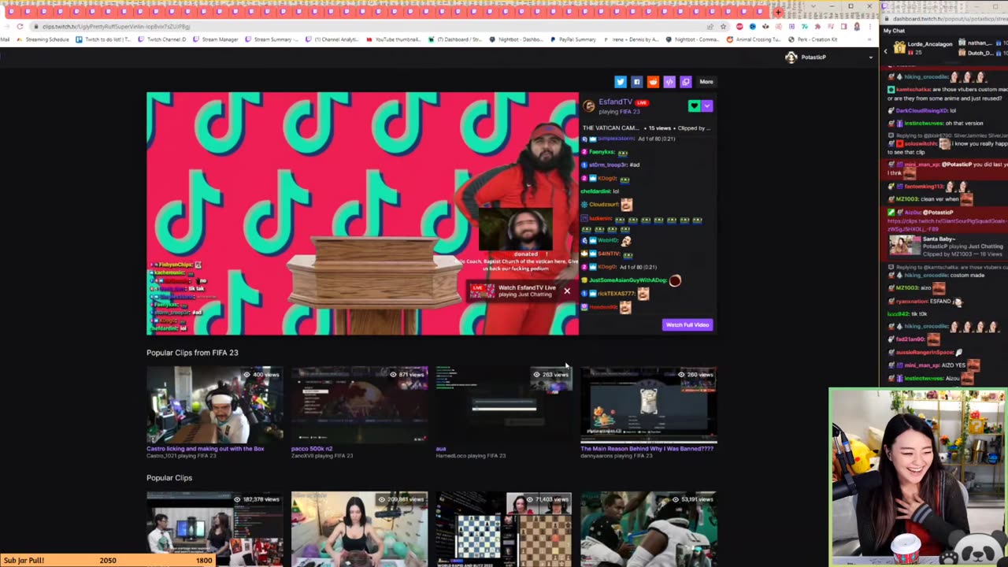Open PotasticP account menu dropdown
This screenshot has height=567, width=1008.
[870, 57]
